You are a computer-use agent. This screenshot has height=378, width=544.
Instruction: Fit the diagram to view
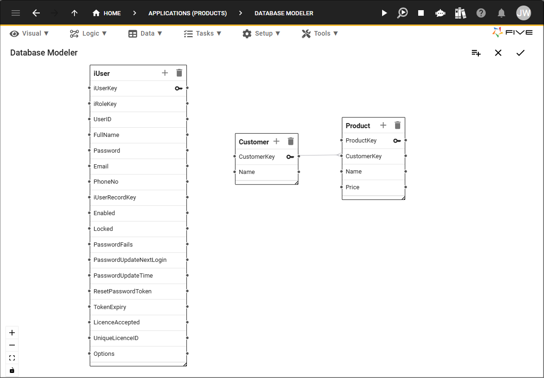click(x=12, y=358)
